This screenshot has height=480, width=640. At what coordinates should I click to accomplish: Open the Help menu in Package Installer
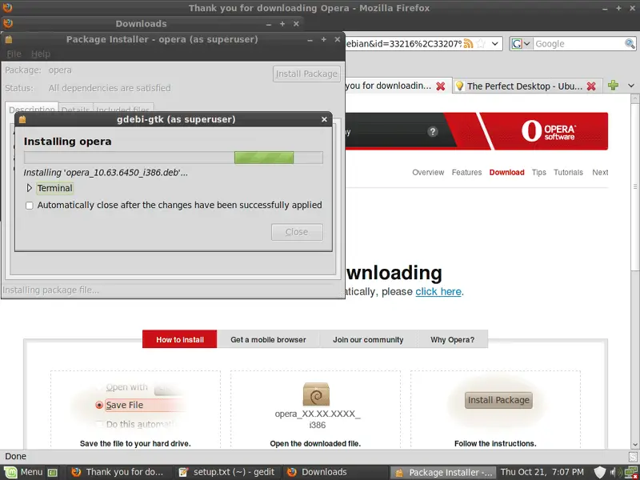pyautogui.click(x=41, y=54)
